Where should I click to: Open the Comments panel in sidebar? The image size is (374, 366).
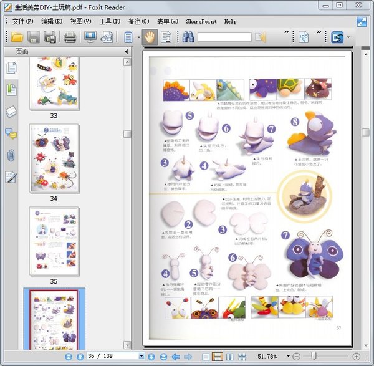(x=11, y=133)
